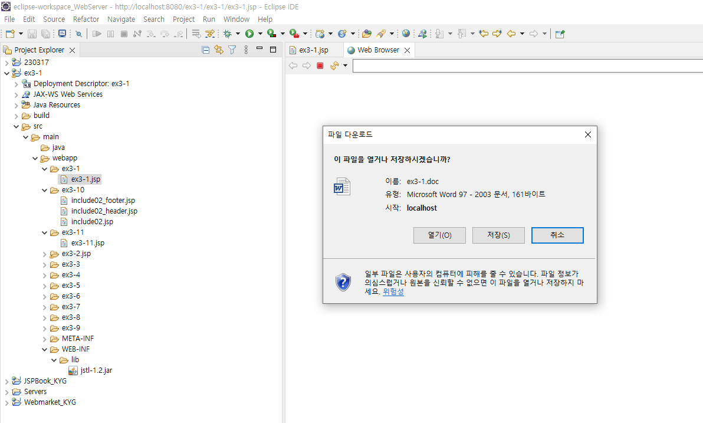Click the Disconnect debug icon
Image resolution: width=703 pixels, height=423 pixels.
137,34
